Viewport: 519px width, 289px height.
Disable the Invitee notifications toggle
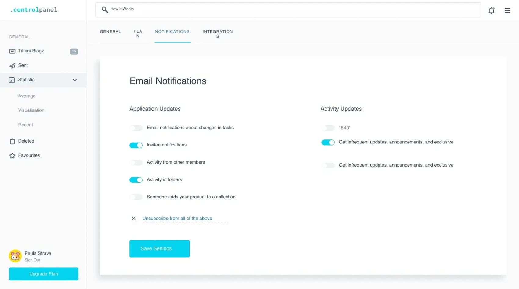[x=136, y=145]
